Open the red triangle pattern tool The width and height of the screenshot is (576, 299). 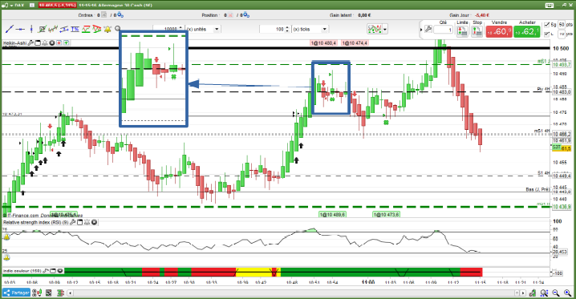click(x=96, y=29)
